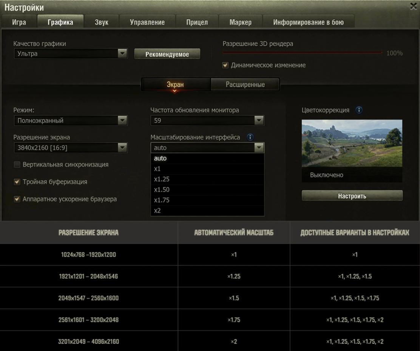Click the Настроить button
Screen dimensions: 420x351
pos(352,196)
